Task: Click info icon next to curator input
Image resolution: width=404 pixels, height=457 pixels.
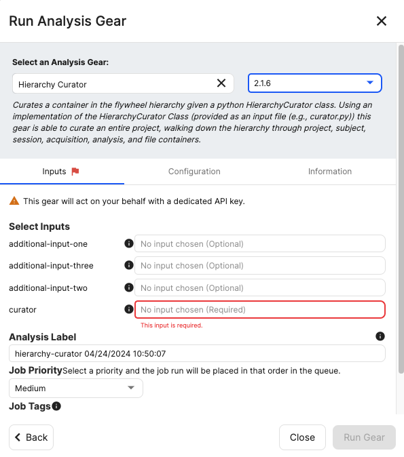Action: [x=129, y=309]
